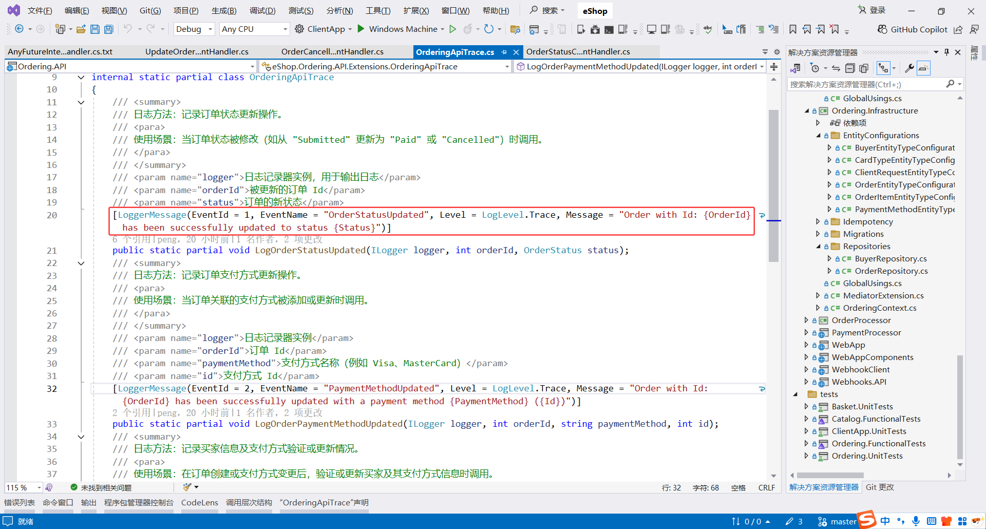Image resolution: width=986 pixels, height=529 pixels.
Task: Click the editor vertical scrollbar thumb
Action: pyautogui.click(x=773, y=185)
